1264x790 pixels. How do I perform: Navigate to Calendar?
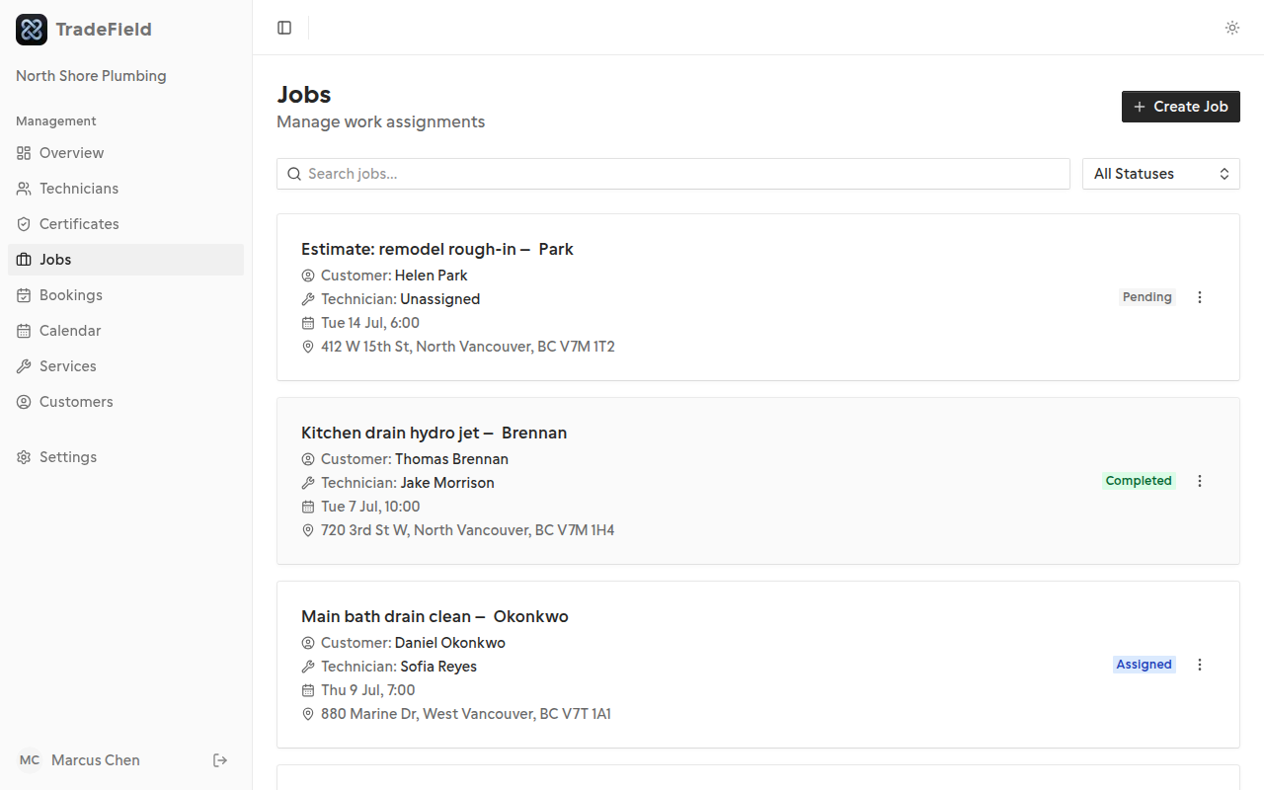pos(125,331)
